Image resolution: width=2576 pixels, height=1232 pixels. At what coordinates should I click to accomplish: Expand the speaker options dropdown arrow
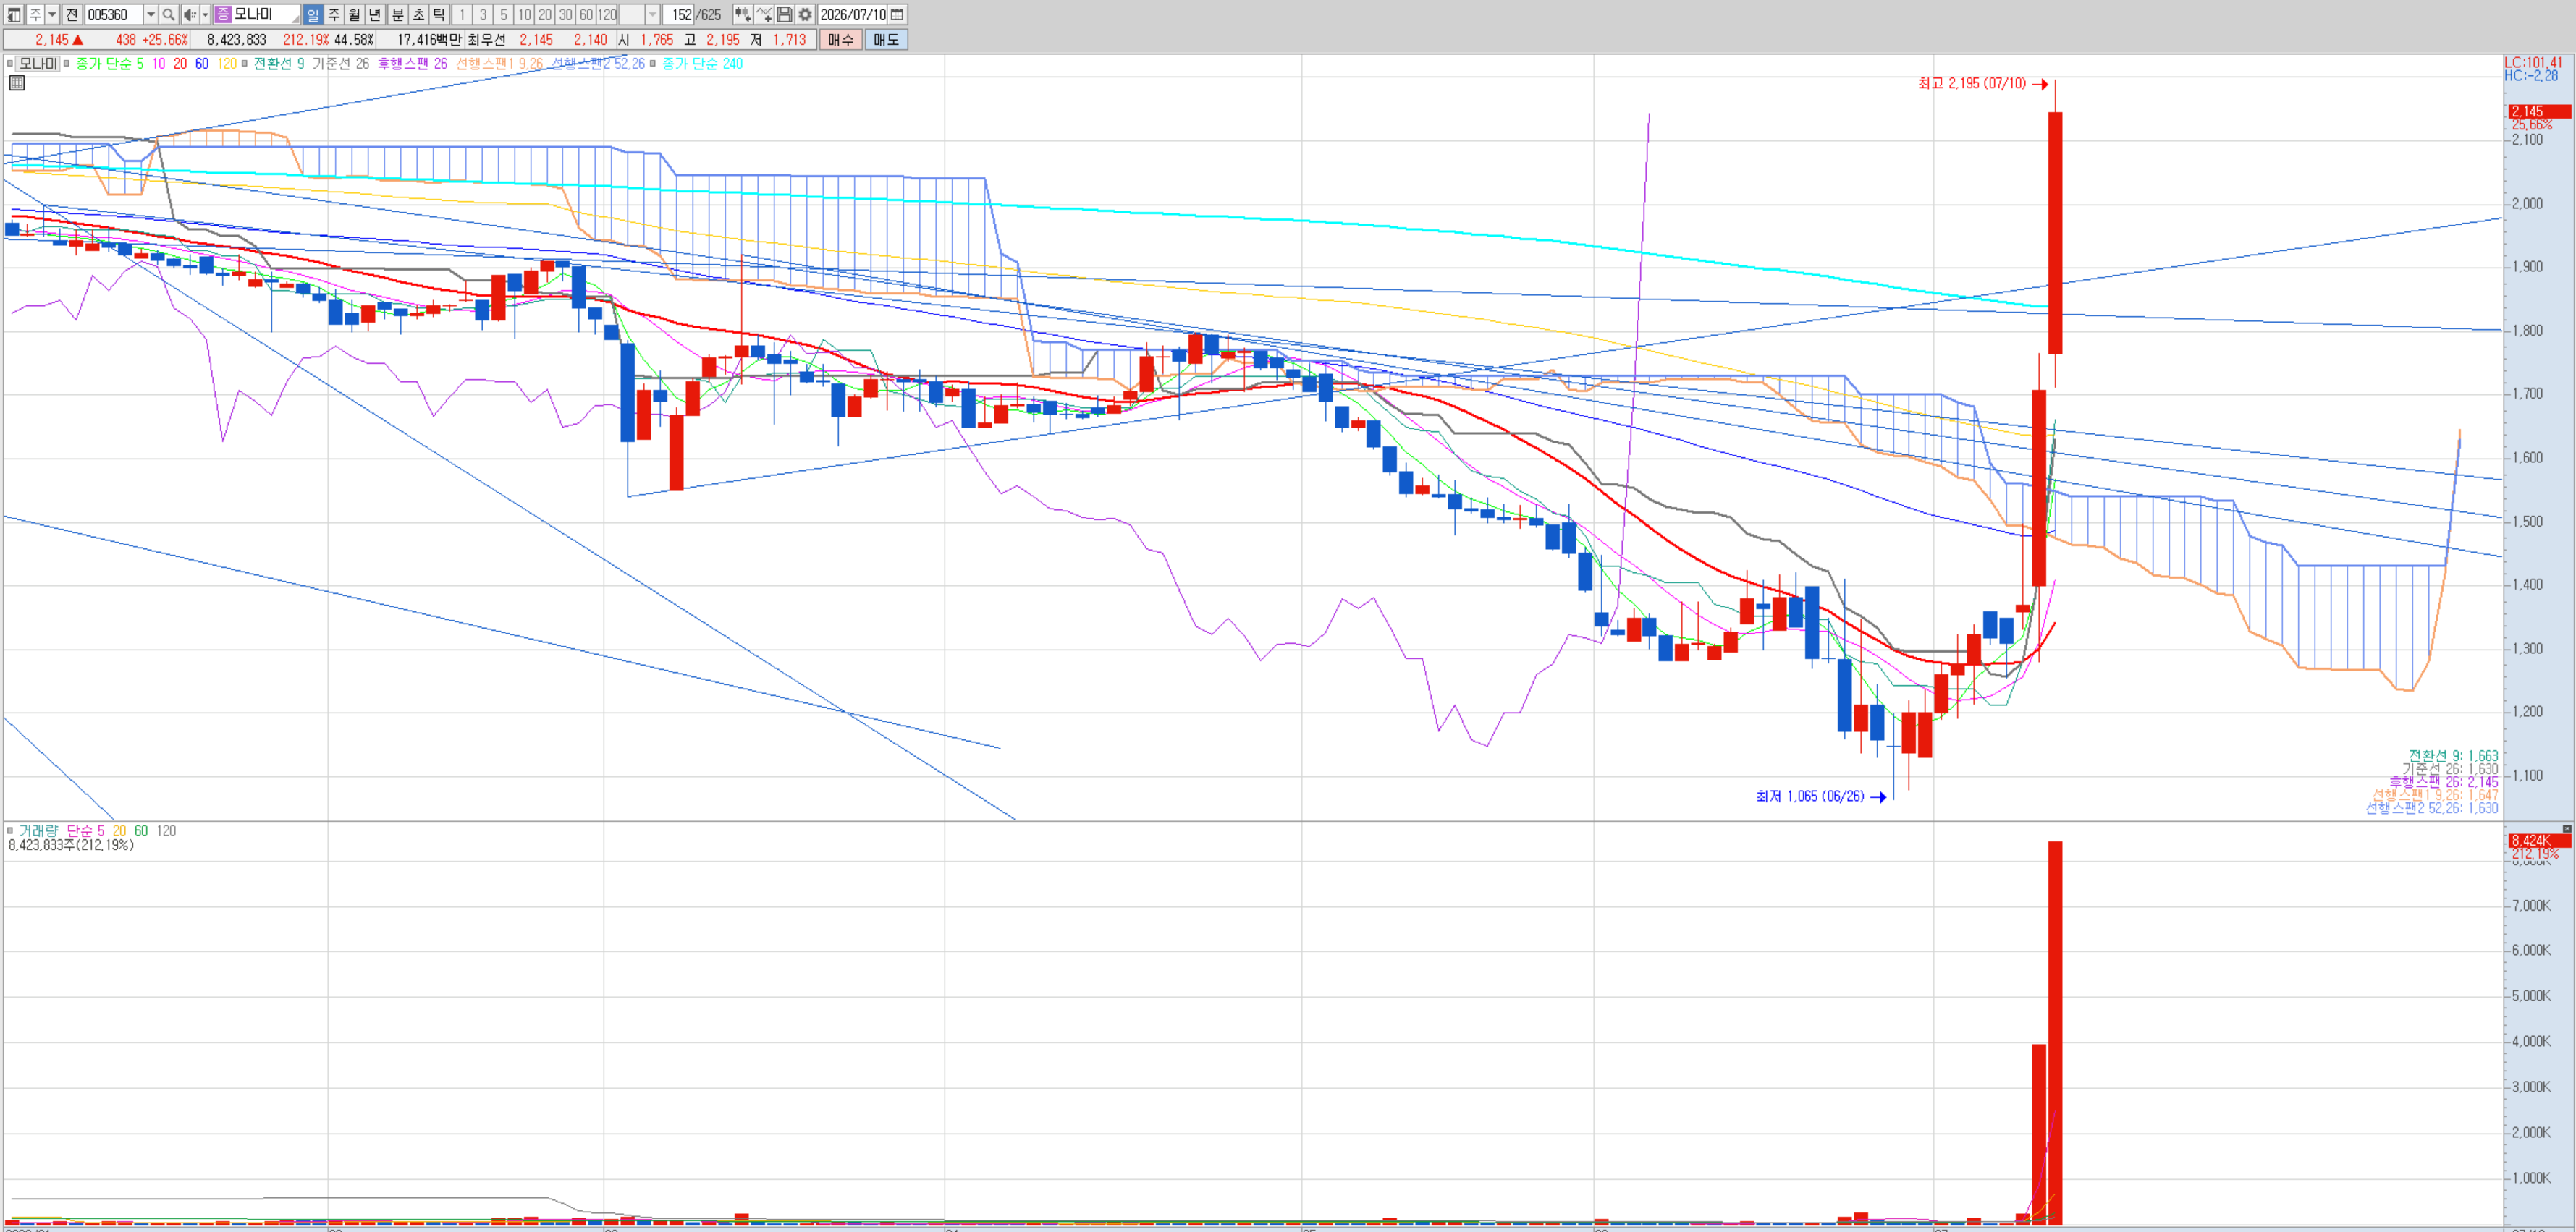205,14
